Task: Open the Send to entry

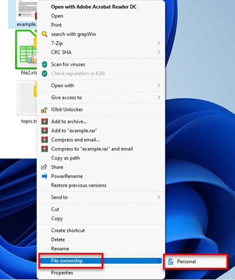Action: coord(101,197)
